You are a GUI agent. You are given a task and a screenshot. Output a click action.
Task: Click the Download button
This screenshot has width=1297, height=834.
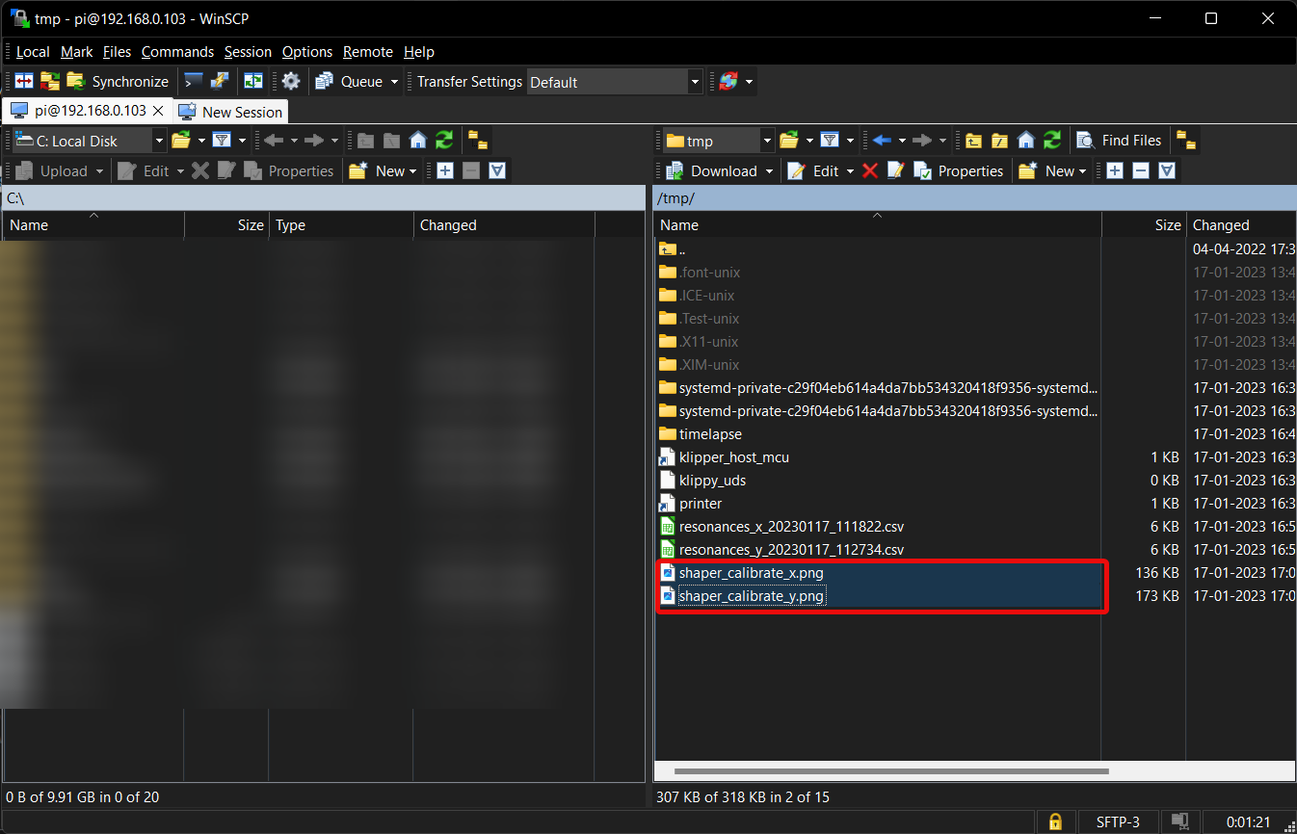click(x=712, y=170)
